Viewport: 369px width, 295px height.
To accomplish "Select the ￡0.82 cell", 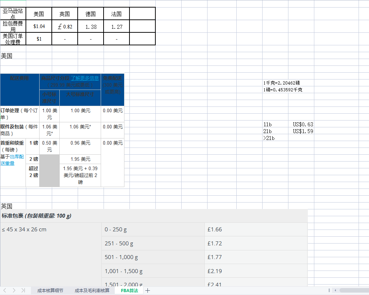I will tap(65, 26).
